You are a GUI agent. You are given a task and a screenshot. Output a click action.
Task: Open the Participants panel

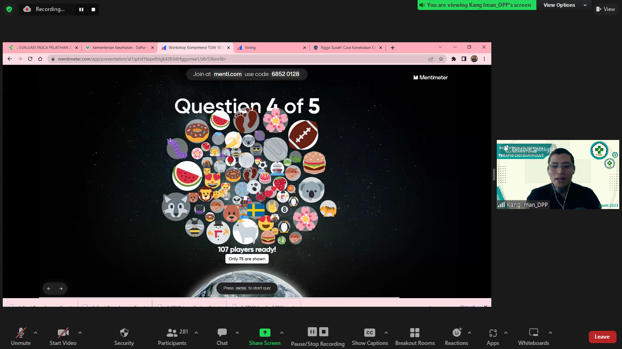(172, 337)
